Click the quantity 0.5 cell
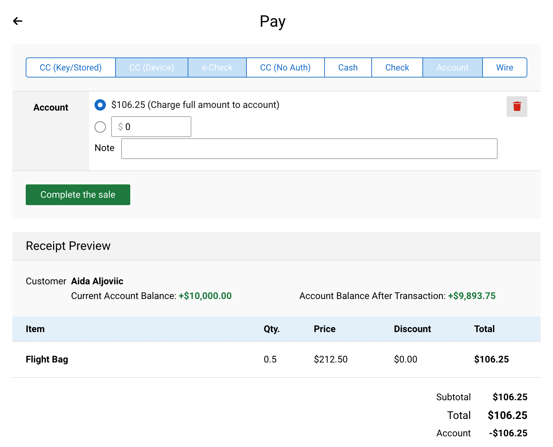Screen dimensions: 553x447 tap(270, 359)
